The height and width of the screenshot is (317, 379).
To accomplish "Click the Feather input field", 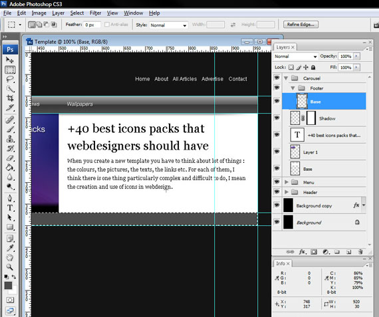I will pos(92,25).
